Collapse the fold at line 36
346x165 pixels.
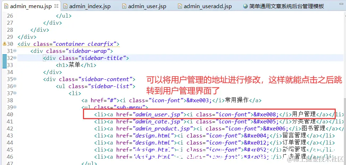click(15, 86)
